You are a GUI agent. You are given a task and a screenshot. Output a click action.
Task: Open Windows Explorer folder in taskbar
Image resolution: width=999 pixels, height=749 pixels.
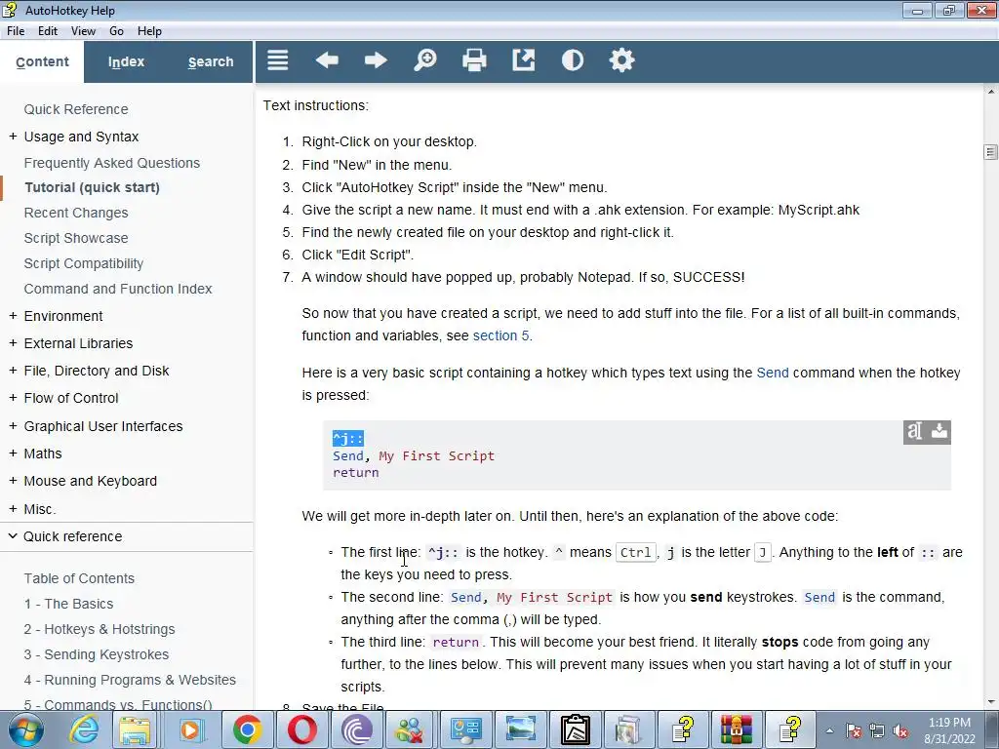(135, 729)
